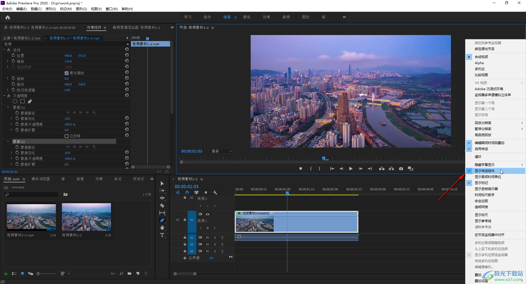The height and width of the screenshot is (284, 526).
Task: Select the Razor tool
Action: click(162, 205)
